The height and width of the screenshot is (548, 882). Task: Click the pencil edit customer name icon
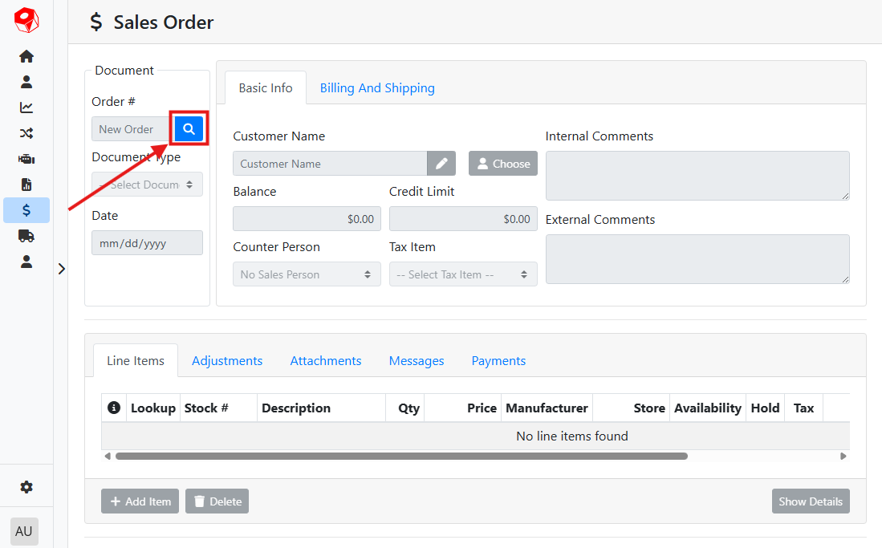pyautogui.click(x=441, y=164)
